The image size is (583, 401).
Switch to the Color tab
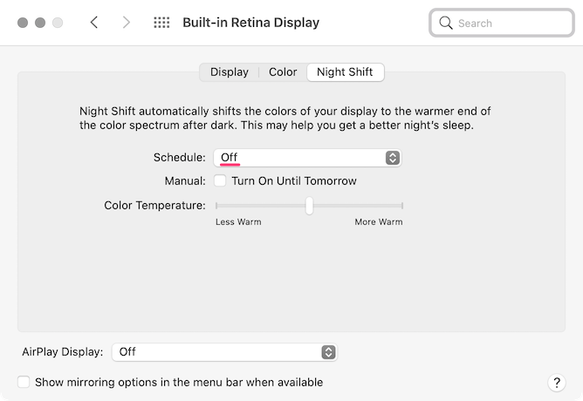click(x=283, y=72)
